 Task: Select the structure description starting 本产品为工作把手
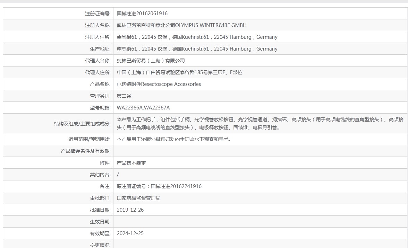point(260,124)
